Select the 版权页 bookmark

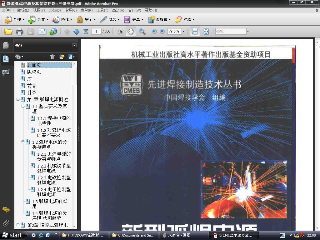tap(34, 72)
